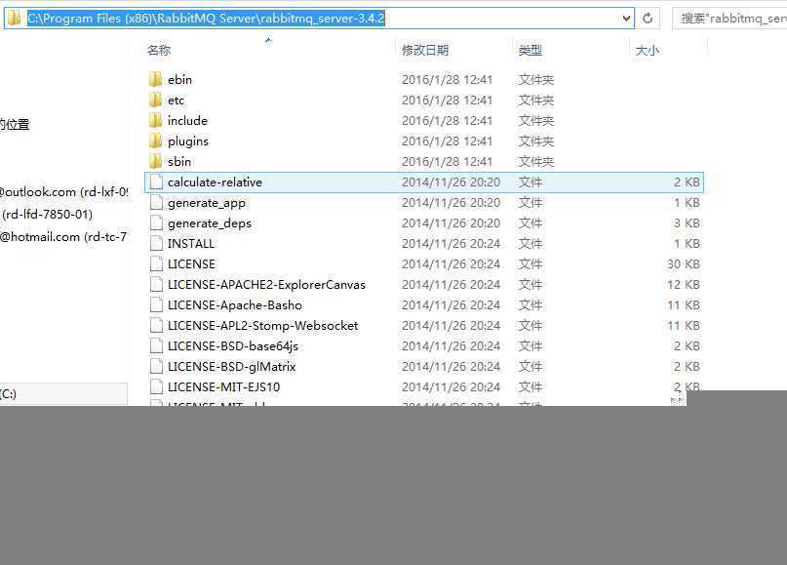The image size is (787, 565).
Task: Click the sbin folder icon
Action: (x=156, y=162)
